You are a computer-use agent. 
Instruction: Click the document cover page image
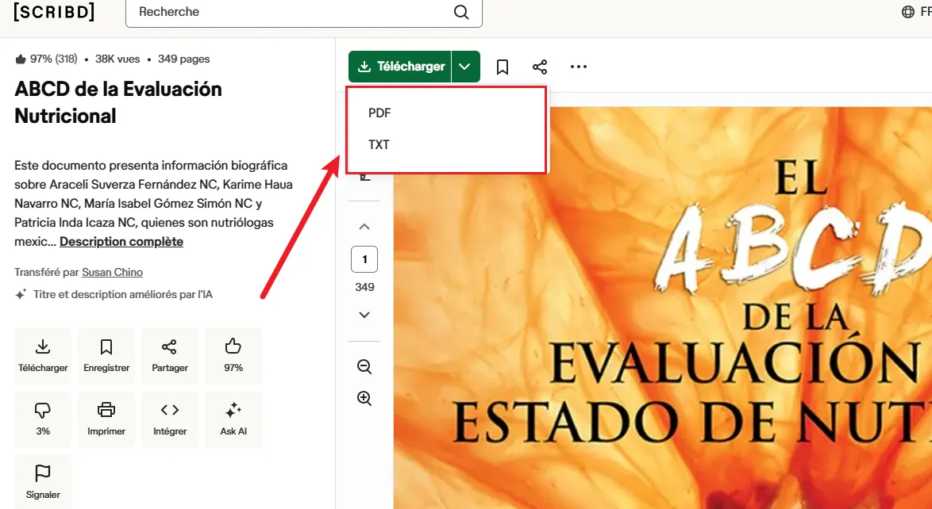click(663, 308)
